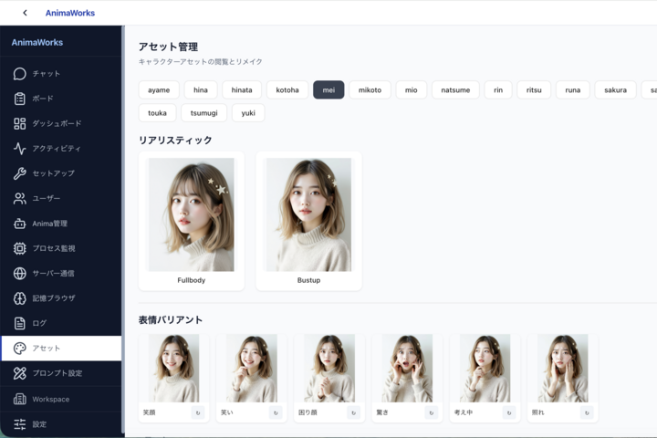Open the Anima管理 robot icon

pos(20,224)
